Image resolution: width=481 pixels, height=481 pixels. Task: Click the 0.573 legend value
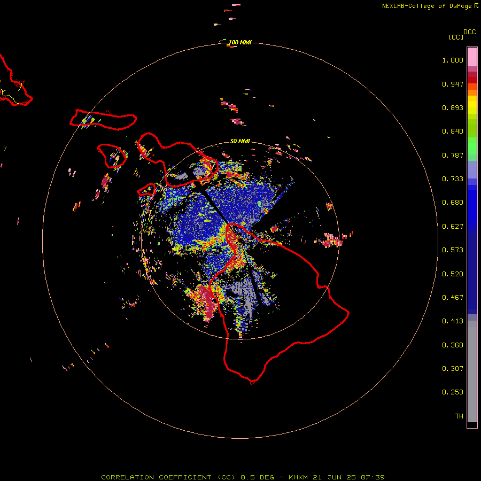[x=453, y=250]
